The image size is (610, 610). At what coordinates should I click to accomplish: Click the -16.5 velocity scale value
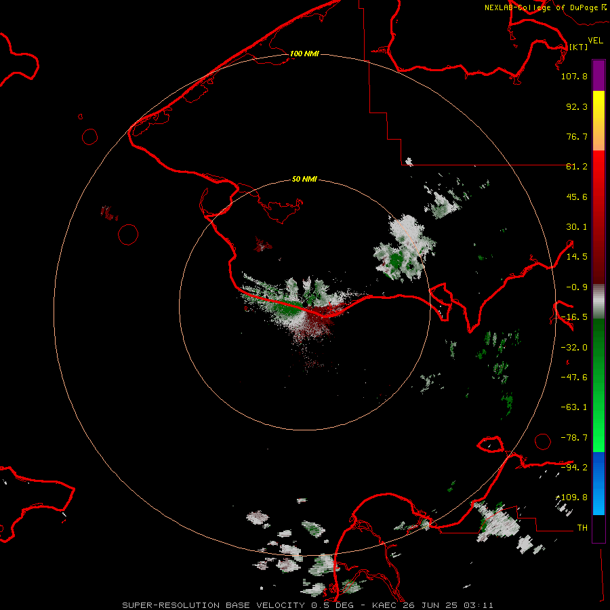click(x=574, y=317)
